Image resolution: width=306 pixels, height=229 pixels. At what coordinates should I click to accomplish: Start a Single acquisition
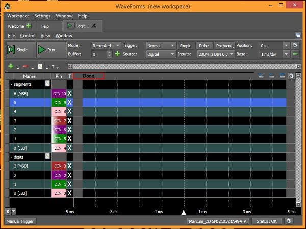(21, 50)
